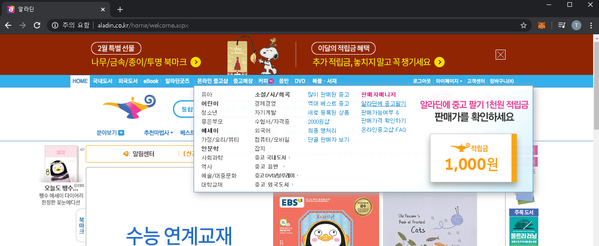
Task: Open 많이 판매된 중고 list
Action: [328, 94]
